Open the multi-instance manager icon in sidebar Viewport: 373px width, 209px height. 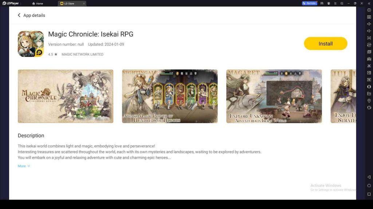coord(369,52)
